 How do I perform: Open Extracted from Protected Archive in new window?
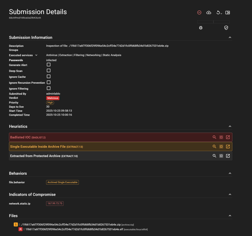[x=228, y=156]
